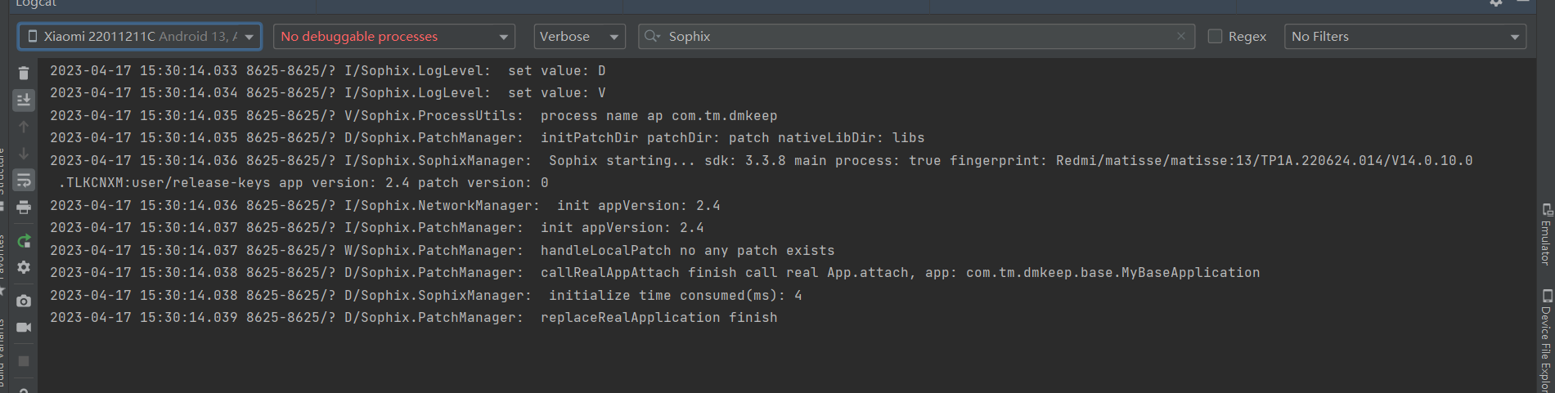The image size is (1555, 393).
Task: Click the down arrow stack trace icon
Action: (24, 153)
